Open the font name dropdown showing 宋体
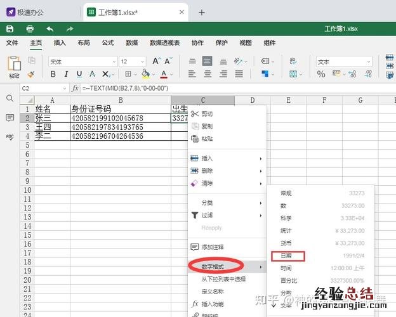Screen dimensions: 396x317 82,61
